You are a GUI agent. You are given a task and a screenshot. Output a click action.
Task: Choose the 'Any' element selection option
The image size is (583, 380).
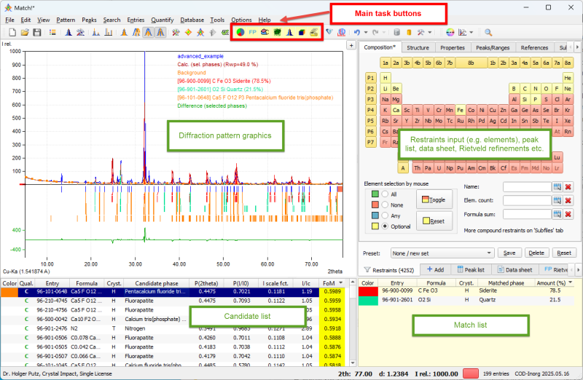pyautogui.click(x=383, y=215)
